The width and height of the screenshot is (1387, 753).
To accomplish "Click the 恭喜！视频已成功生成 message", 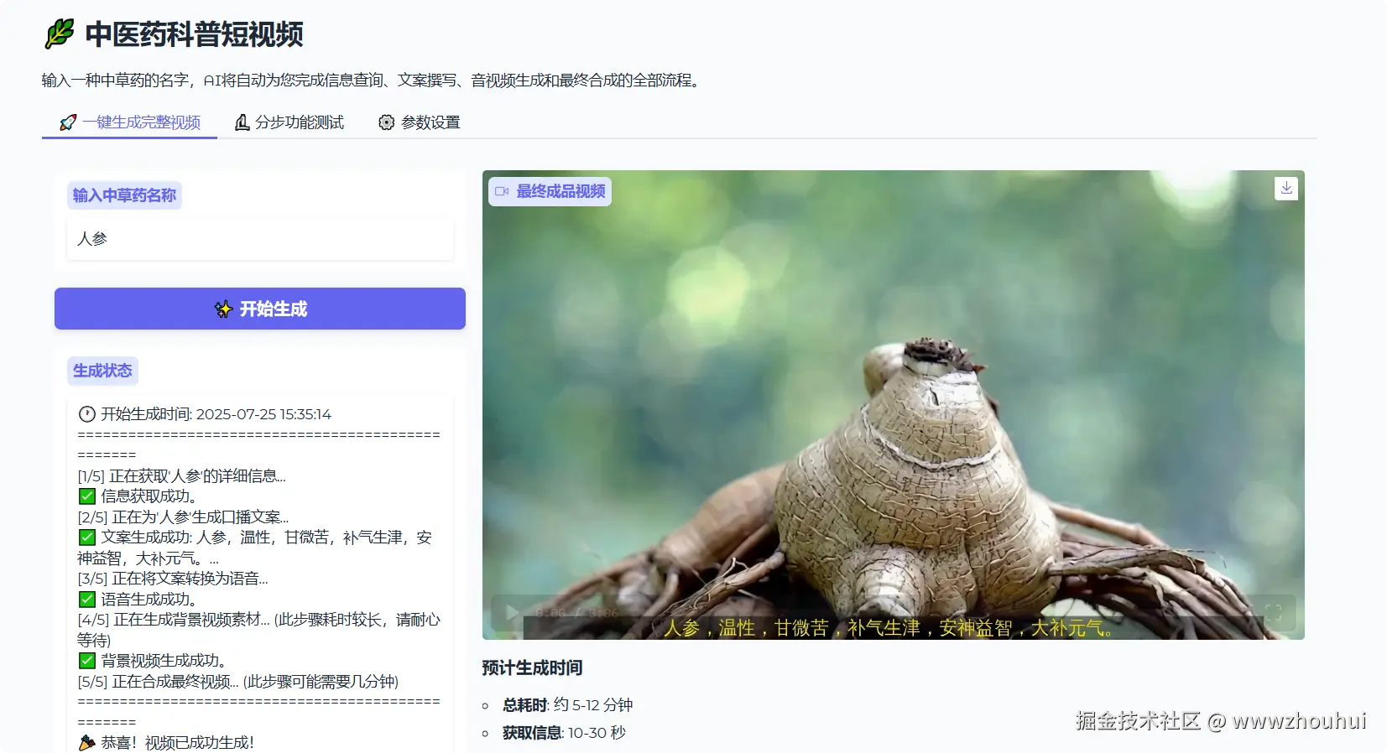I will [166, 743].
